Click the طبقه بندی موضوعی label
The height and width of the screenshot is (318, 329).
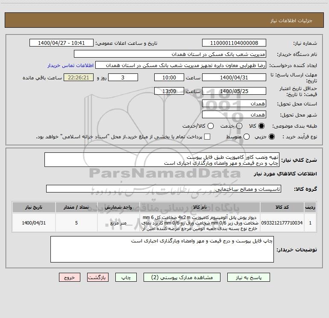pyautogui.click(x=294, y=126)
